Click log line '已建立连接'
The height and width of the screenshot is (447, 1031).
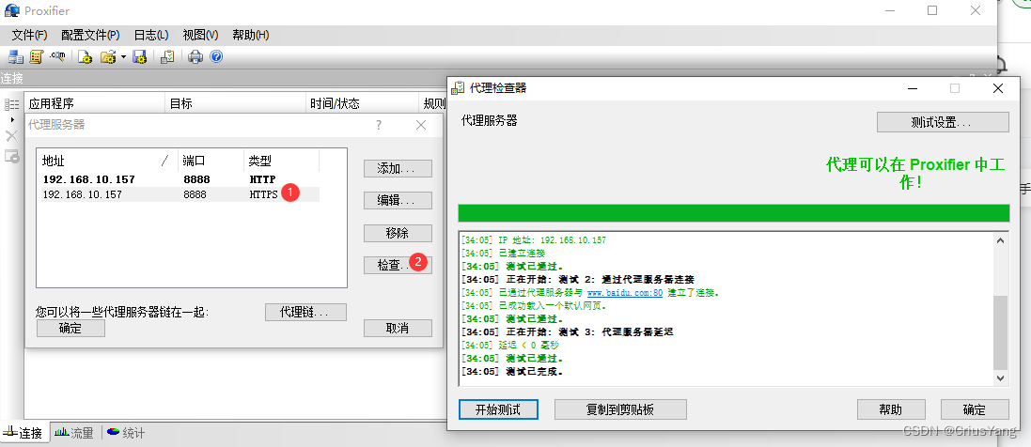coord(503,254)
